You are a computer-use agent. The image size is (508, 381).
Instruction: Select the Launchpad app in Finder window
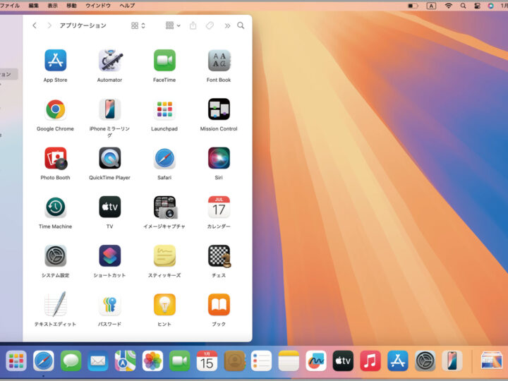click(x=164, y=109)
